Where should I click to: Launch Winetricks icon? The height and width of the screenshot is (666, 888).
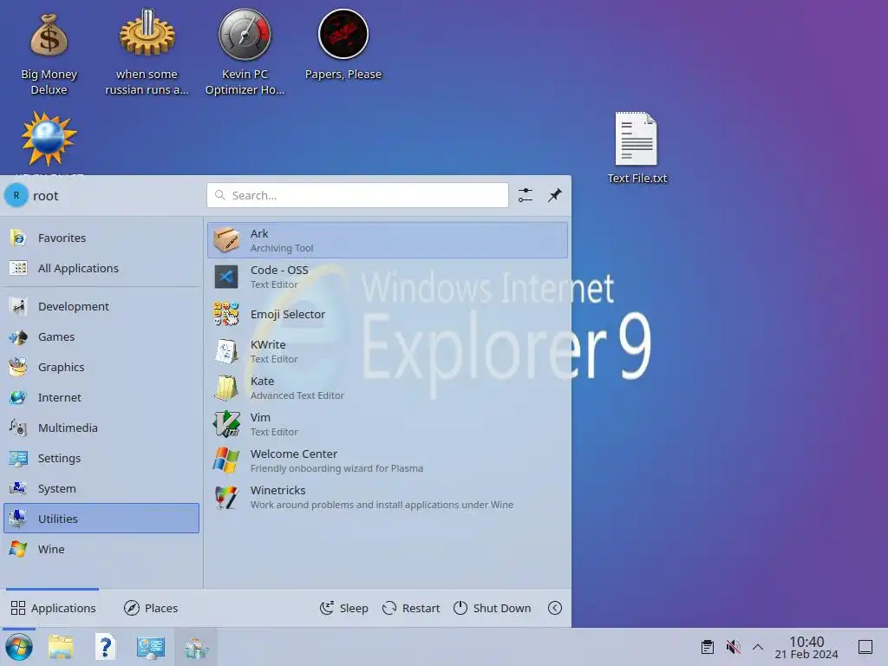tap(226, 497)
